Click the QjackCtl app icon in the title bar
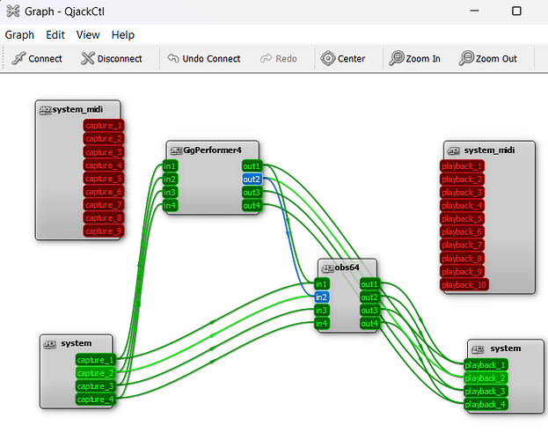 [x=13, y=11]
